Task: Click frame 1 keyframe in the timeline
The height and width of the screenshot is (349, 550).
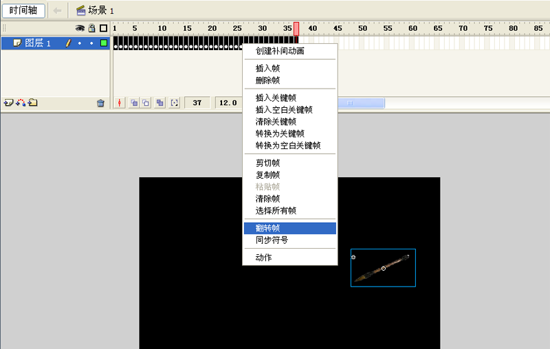Action: [x=115, y=43]
